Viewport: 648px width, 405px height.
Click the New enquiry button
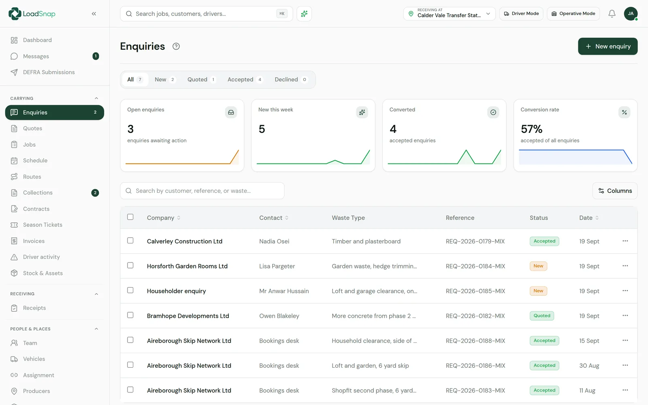point(607,46)
